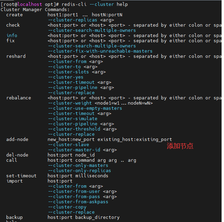This screenshot has height=222, width=224.
Task: Click '--cluster-use-empty-masters' option
Action: pyautogui.click(x=85, y=108)
